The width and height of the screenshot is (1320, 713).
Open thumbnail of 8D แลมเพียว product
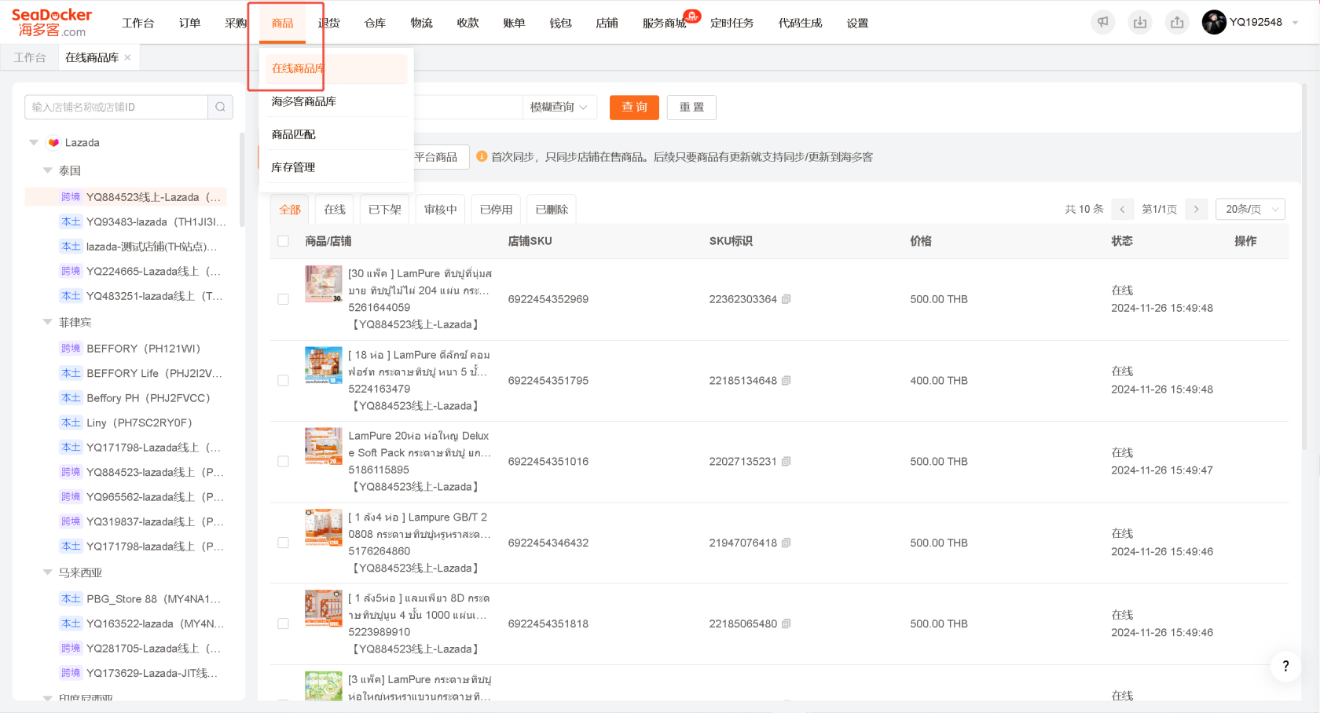point(324,609)
